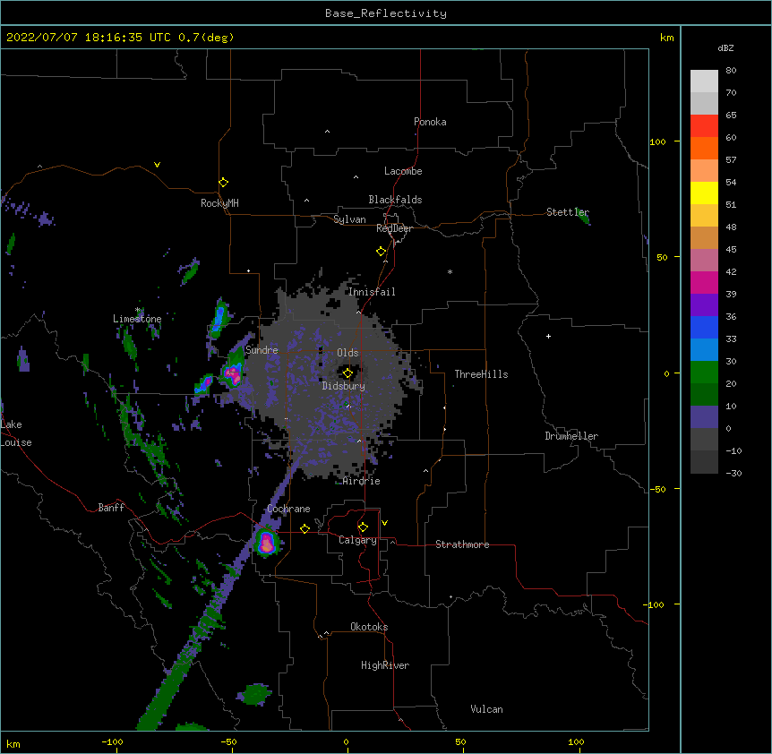Pick the red 60-65 dBZ legend swatch
The image size is (772, 754).
point(704,126)
